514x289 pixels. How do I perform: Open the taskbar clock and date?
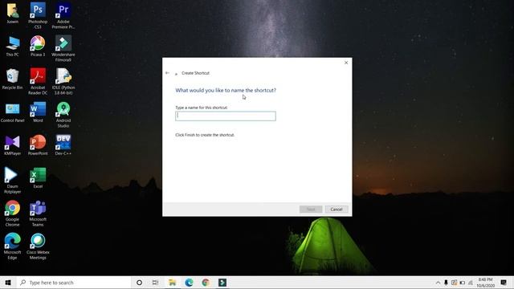(x=485, y=283)
